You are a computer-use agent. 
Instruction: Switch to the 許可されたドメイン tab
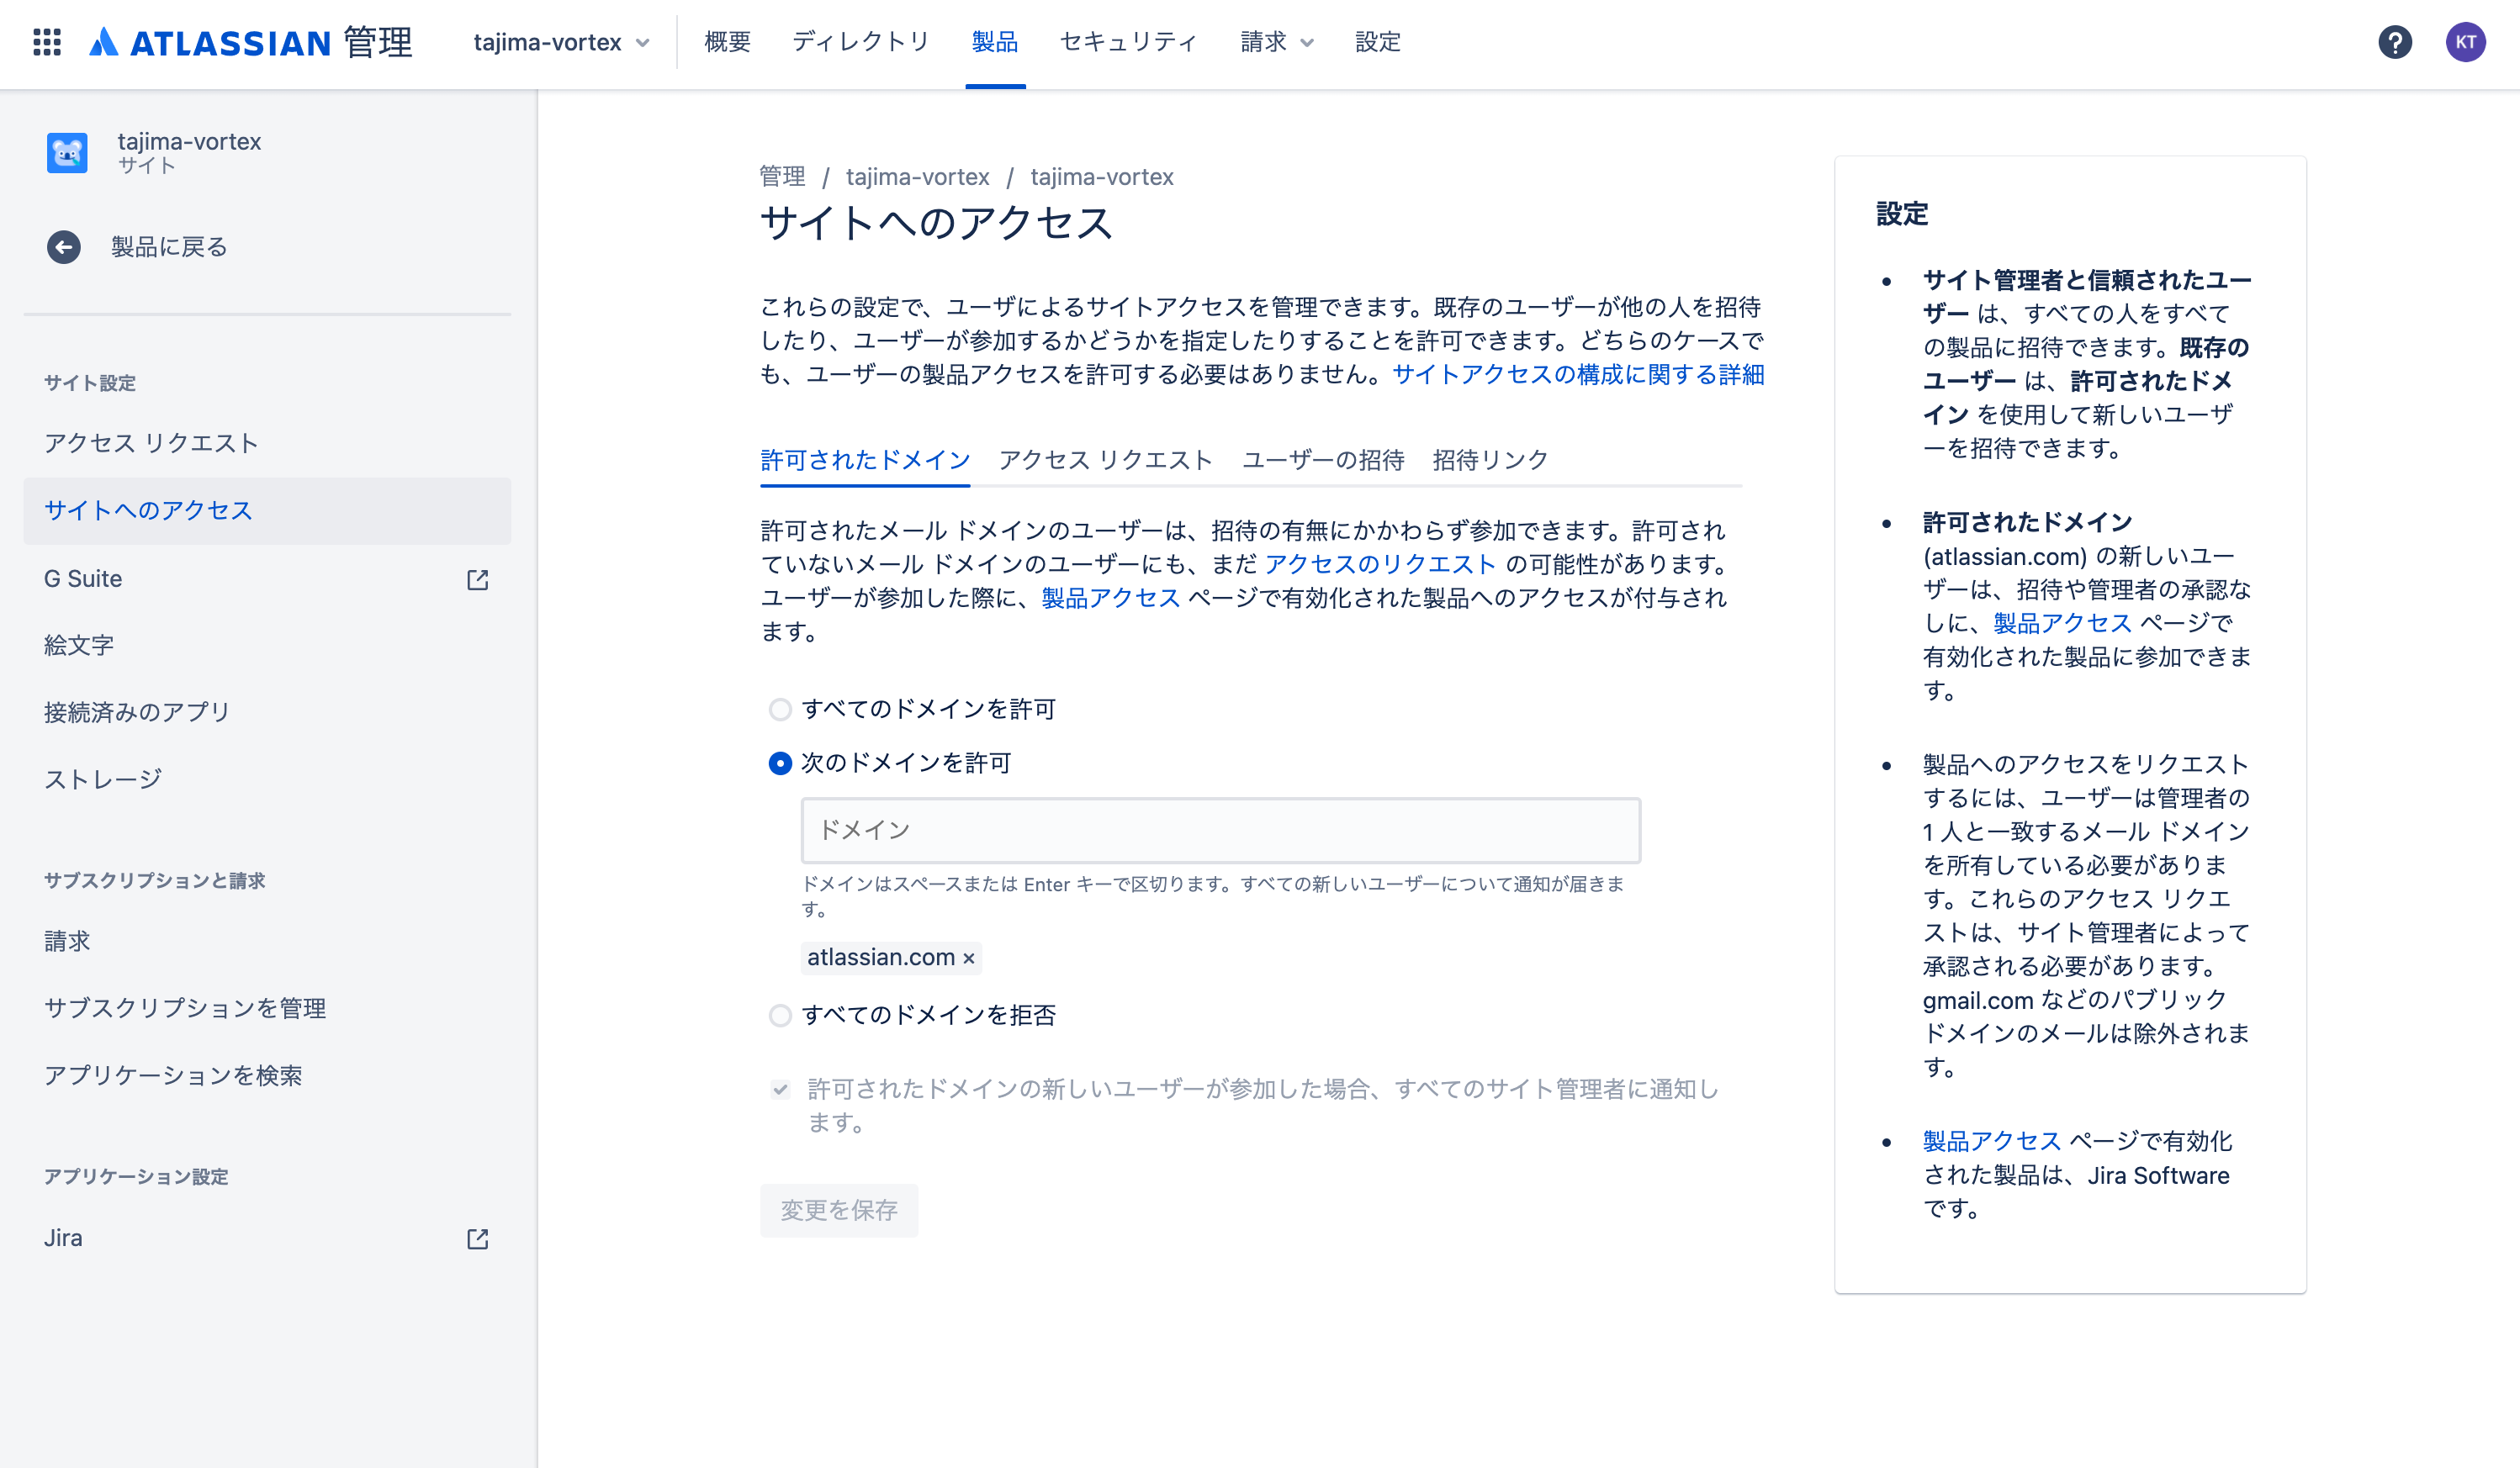tap(865, 460)
